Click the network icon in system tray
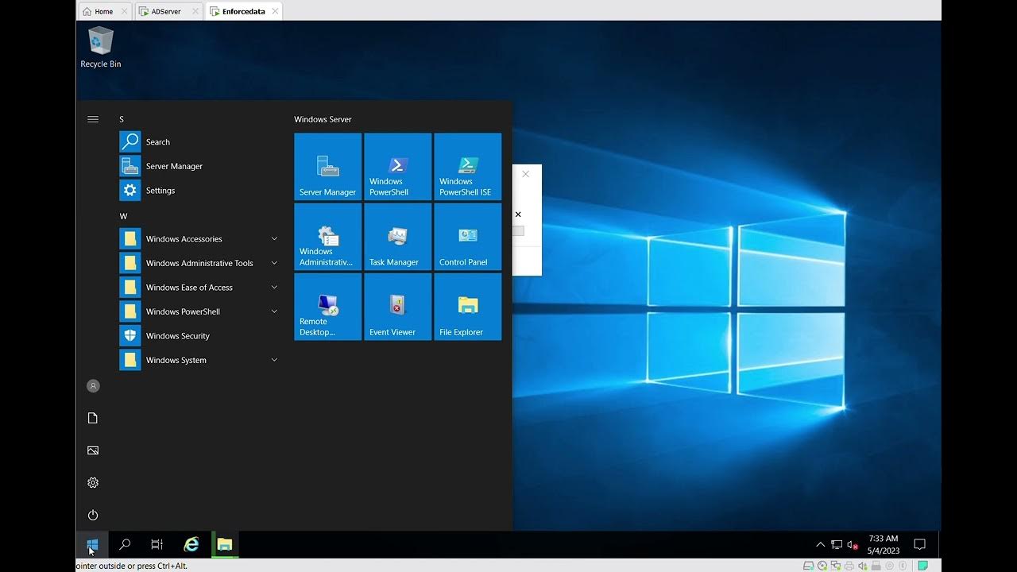 click(837, 544)
